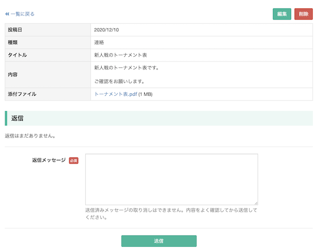Click the 種類 row label
The width and height of the screenshot is (318, 252).
(x=13, y=42)
